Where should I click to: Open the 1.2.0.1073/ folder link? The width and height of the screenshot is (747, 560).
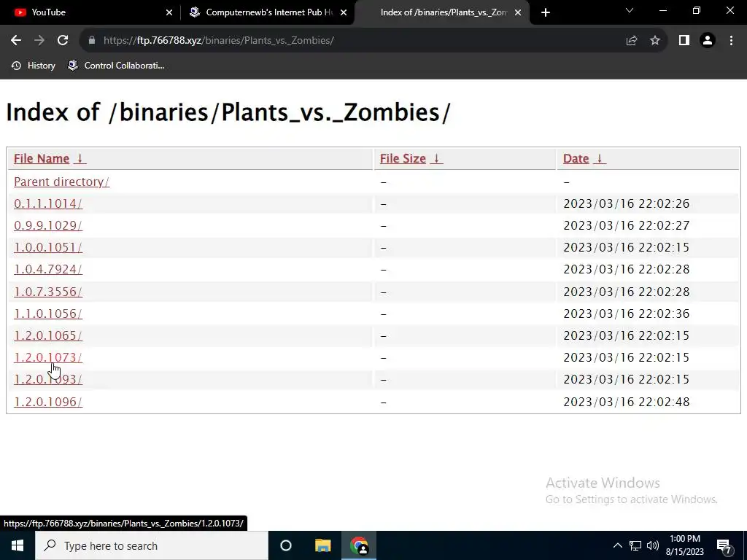point(48,357)
